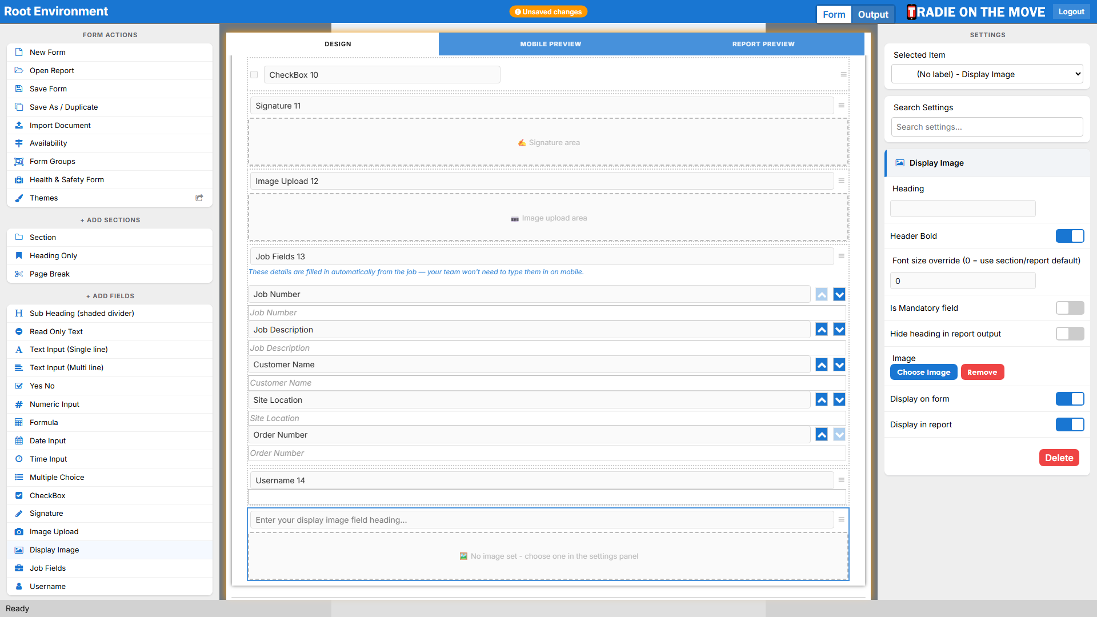The image size is (1097, 617).
Task: Click the Sub Heading H icon
Action: point(19,313)
